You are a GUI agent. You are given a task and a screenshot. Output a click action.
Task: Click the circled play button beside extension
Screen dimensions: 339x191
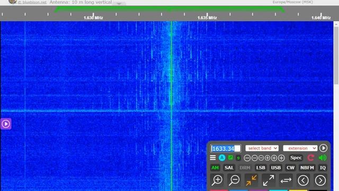(324, 148)
